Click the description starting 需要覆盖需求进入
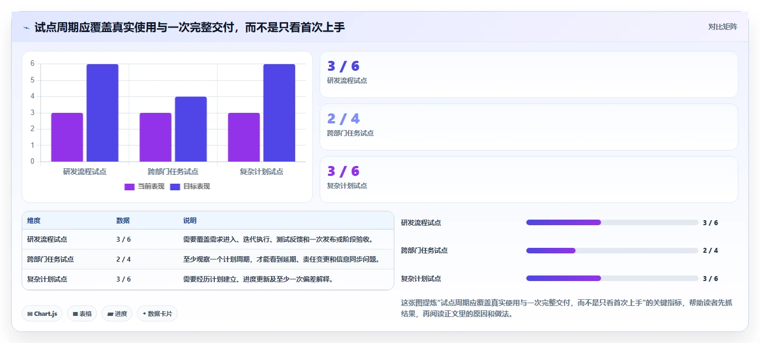 tap(279, 240)
